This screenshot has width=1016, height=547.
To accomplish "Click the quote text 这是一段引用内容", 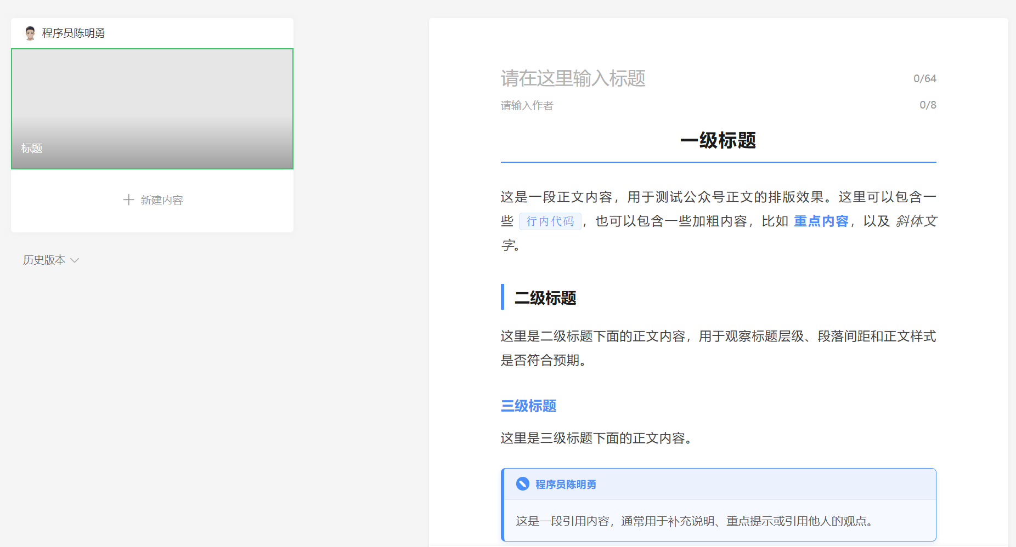I will [x=694, y=521].
